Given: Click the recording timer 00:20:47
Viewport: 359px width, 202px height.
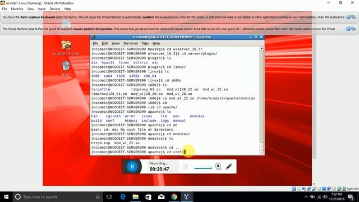Looking at the screenshot, I should pyautogui.click(x=159, y=169).
